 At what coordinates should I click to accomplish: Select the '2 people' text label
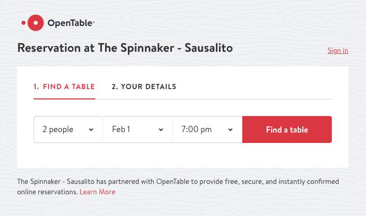click(x=58, y=129)
